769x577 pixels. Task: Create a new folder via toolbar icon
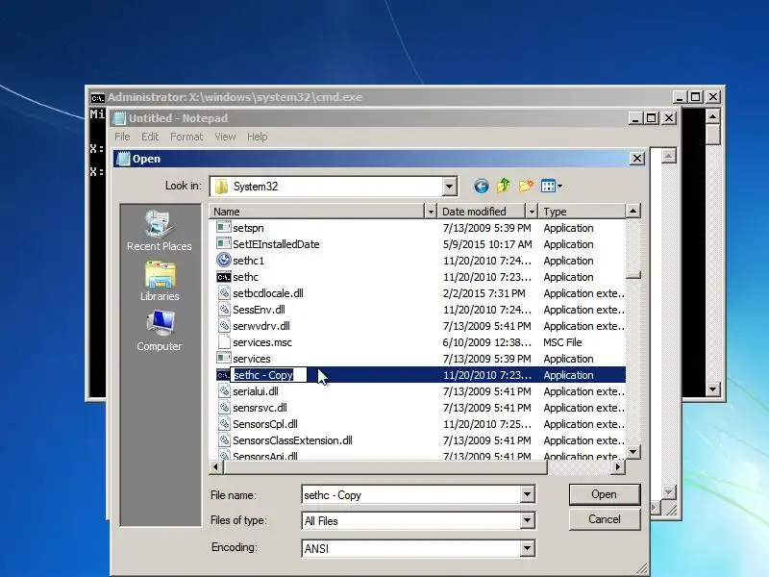point(526,186)
